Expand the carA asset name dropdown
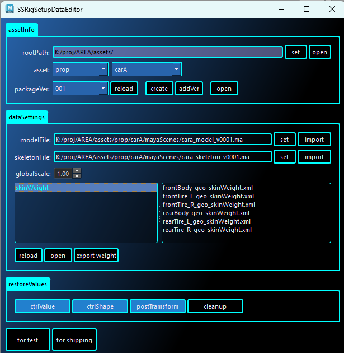Image resolution: width=344 pixels, height=353 pixels. coord(147,69)
